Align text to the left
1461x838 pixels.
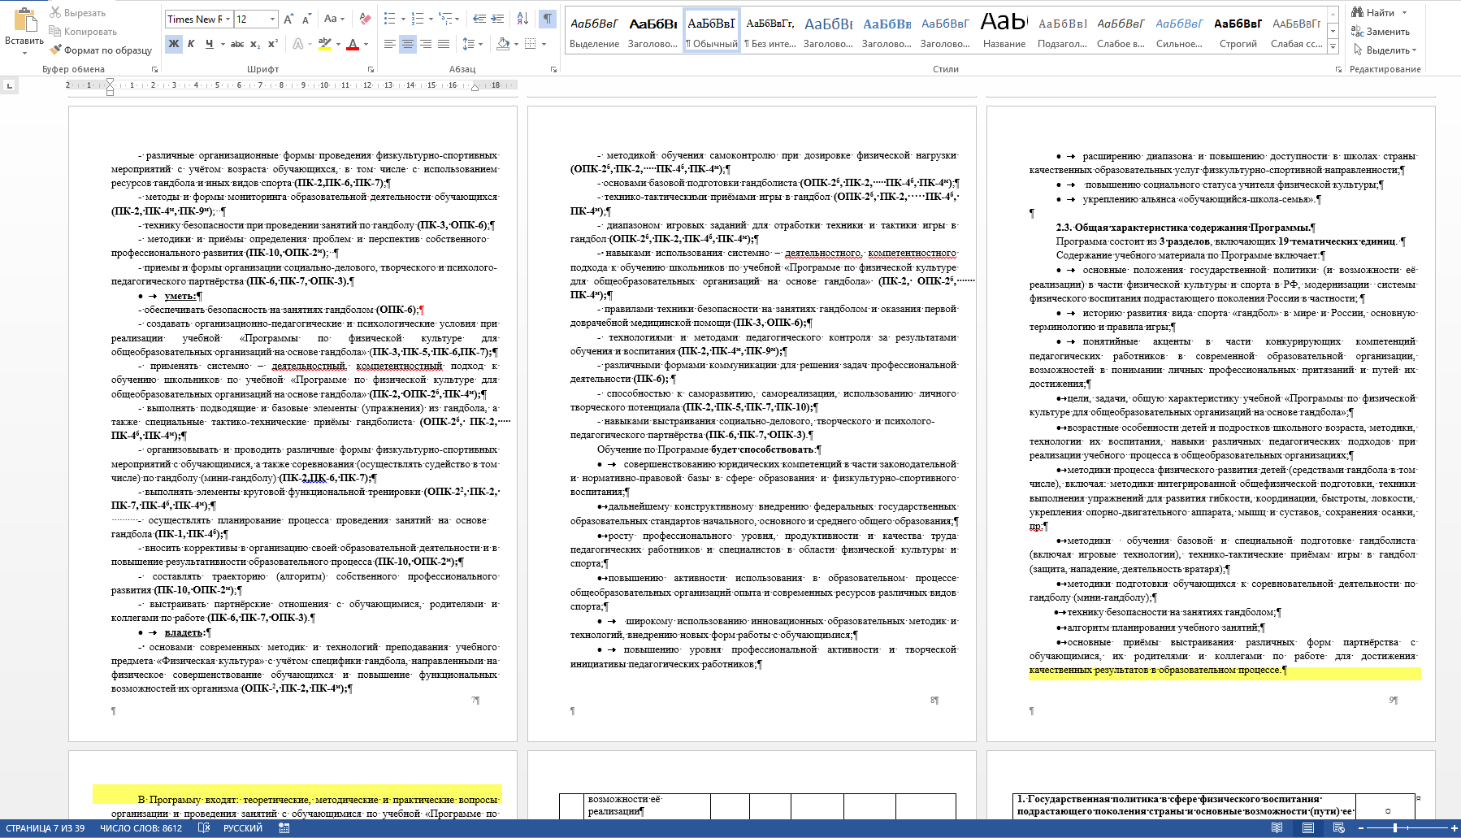point(390,44)
